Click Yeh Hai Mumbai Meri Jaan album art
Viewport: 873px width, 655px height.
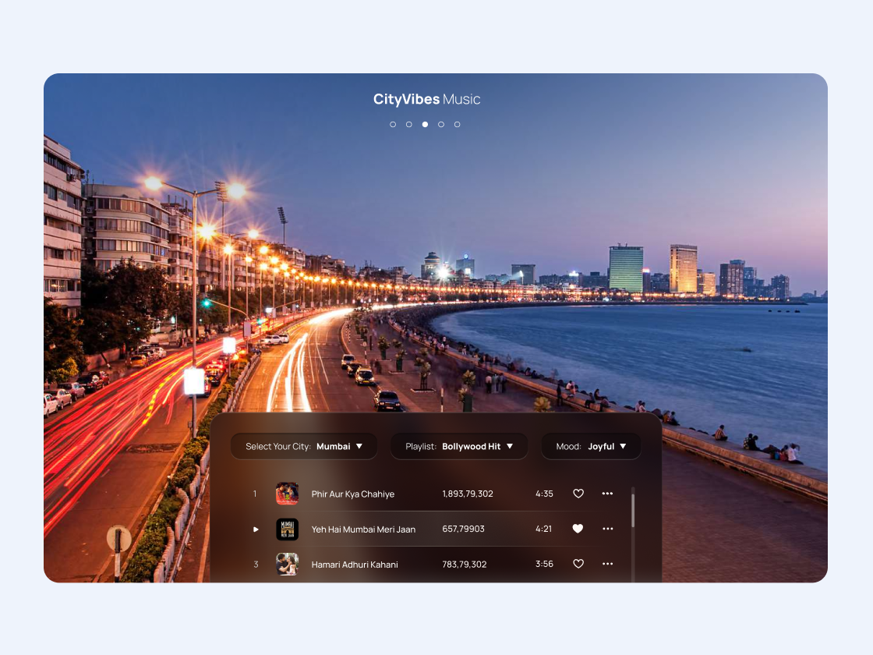(x=288, y=529)
